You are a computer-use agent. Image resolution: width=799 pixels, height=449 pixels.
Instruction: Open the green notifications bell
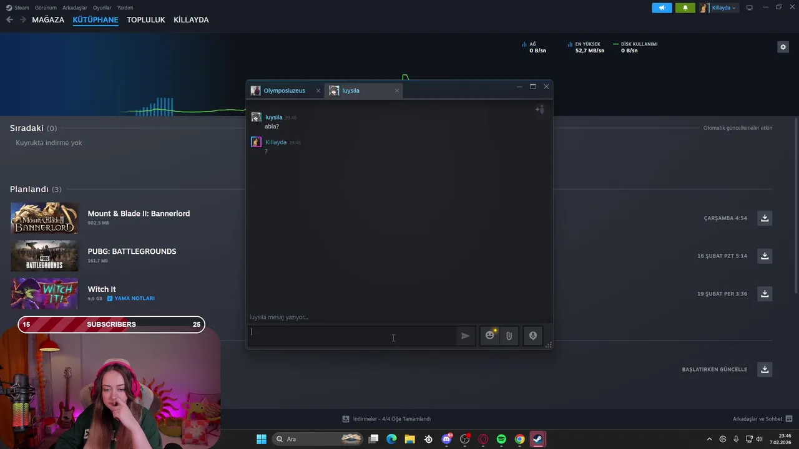tap(685, 7)
